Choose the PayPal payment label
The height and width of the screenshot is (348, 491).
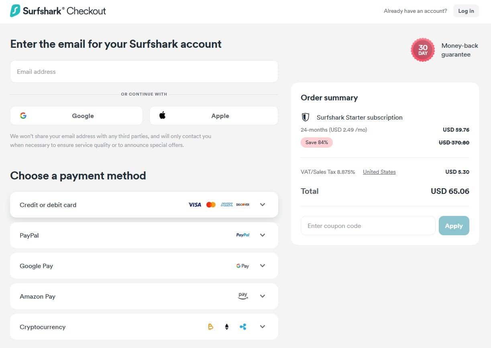pos(29,235)
